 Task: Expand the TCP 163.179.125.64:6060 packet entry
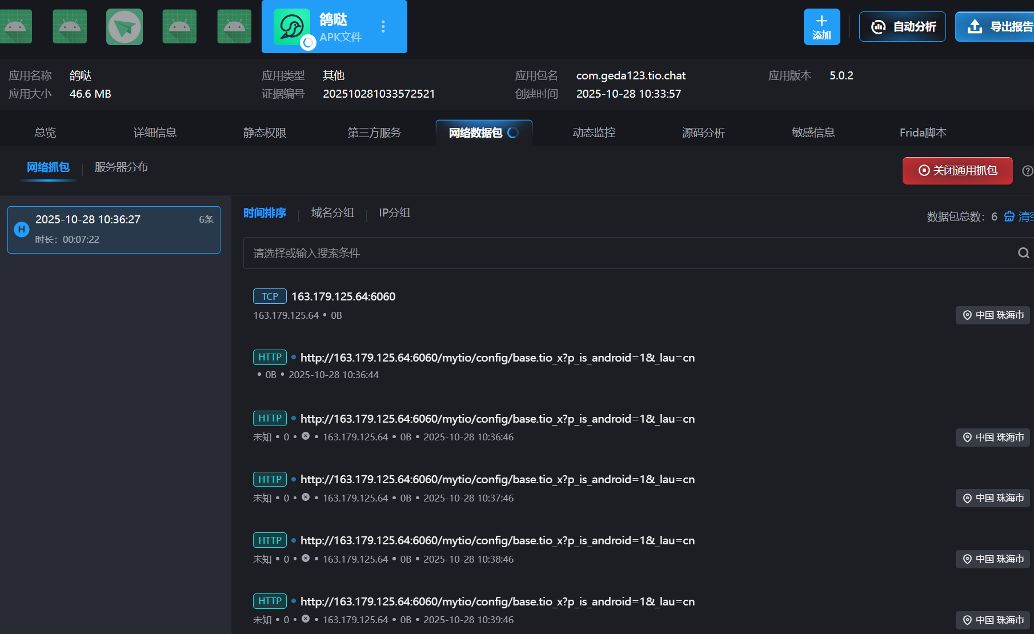(x=343, y=296)
